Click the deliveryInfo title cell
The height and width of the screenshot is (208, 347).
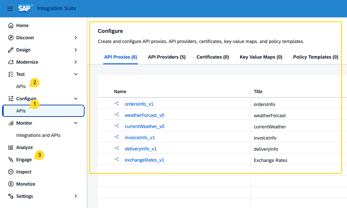266,149
